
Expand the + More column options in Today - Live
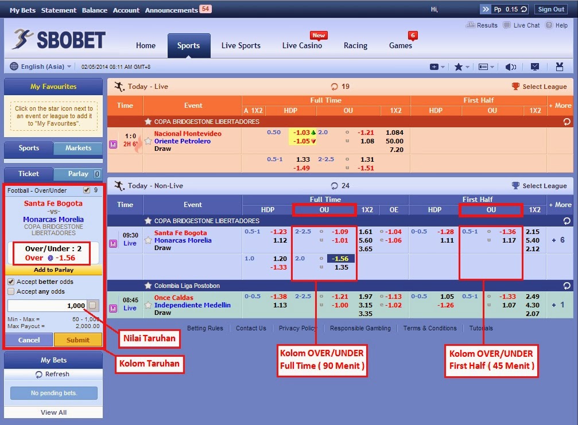[560, 106]
